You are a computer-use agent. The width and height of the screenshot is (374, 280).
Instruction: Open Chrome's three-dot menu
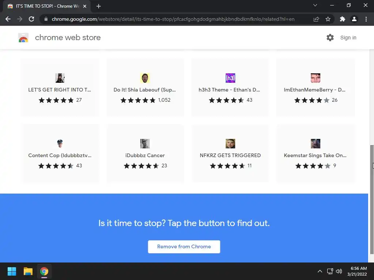pos(366,19)
